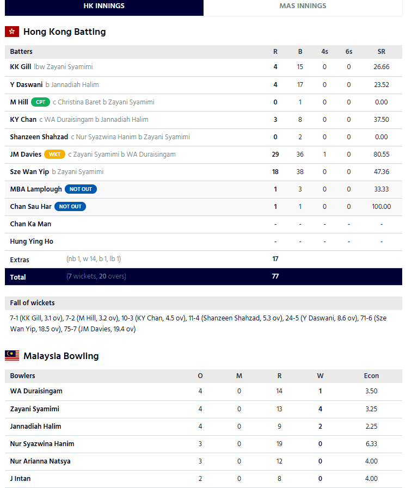
Task: Click NOT OUT badge next to Chan Sau Har
Action: [70, 207]
